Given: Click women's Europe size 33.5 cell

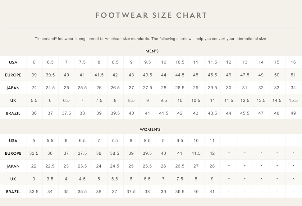Looking at the screenshot, I should tap(34, 153).
